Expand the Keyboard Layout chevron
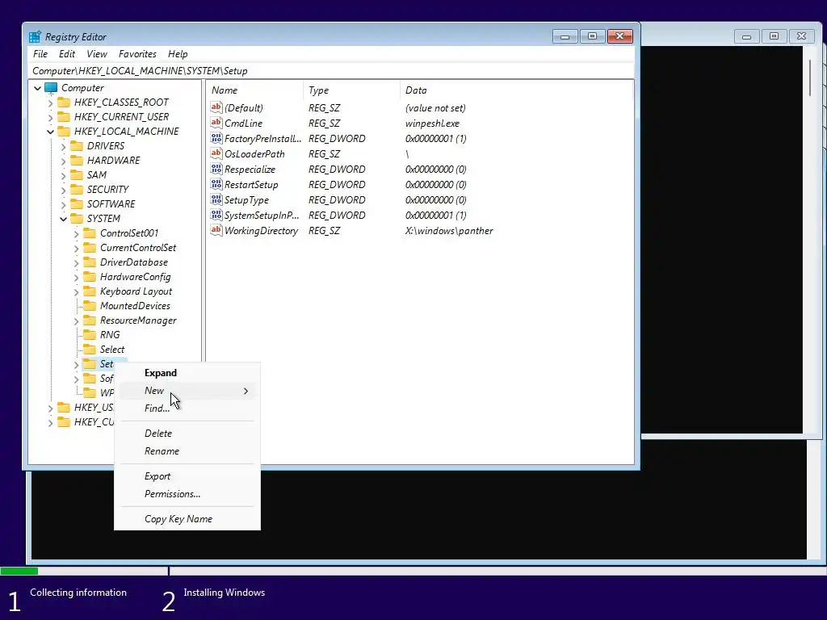Viewport: 827px width, 620px height. [77, 291]
